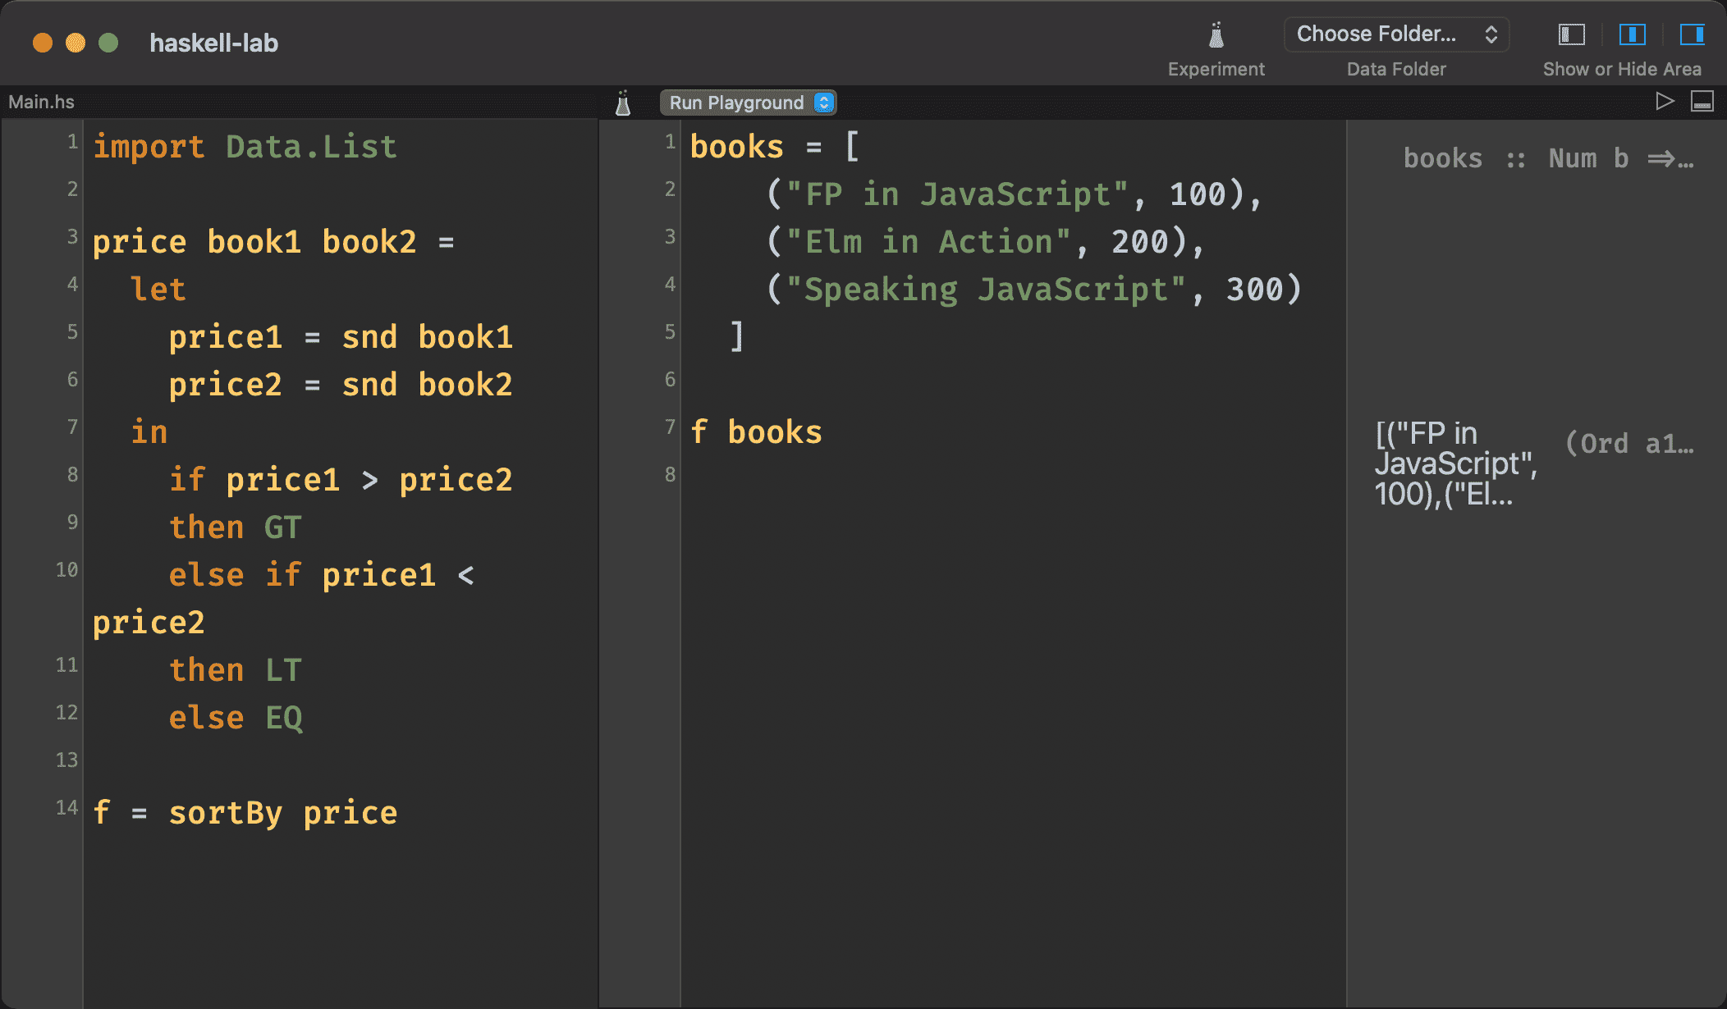
Task: Open the Run Playground popup menu
Action: click(x=748, y=103)
